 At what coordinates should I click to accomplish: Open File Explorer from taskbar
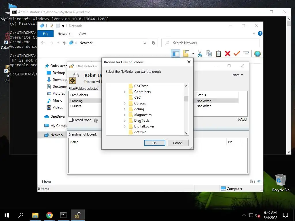[x=35, y=215]
